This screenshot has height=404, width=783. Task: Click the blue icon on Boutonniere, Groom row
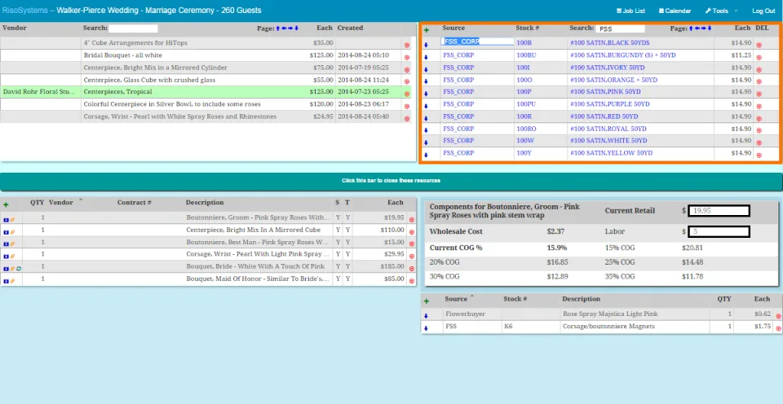[x=7, y=219]
